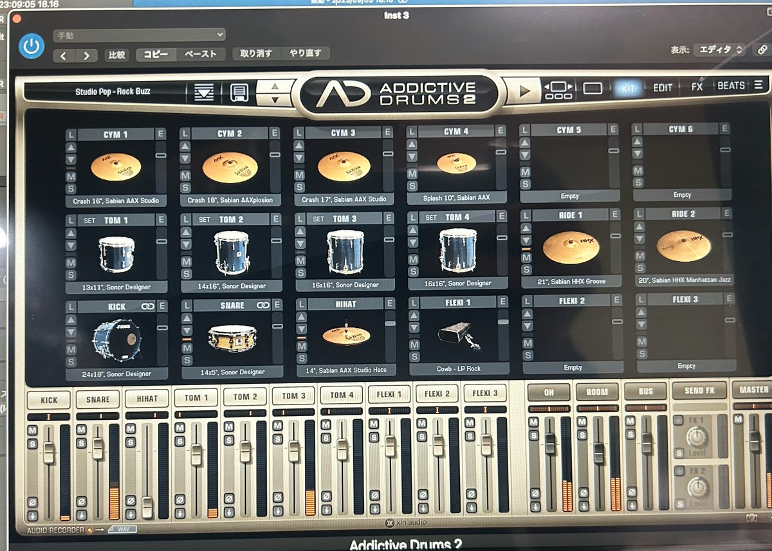Click the KICK channel volume fader

tap(49, 453)
